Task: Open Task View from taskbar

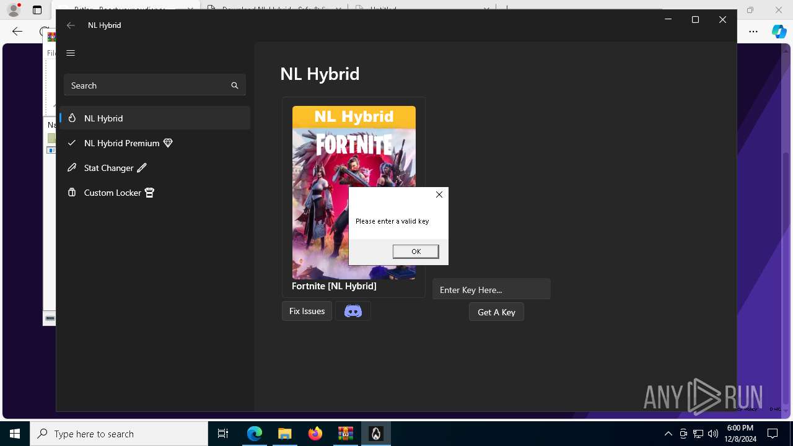Action: 223,434
